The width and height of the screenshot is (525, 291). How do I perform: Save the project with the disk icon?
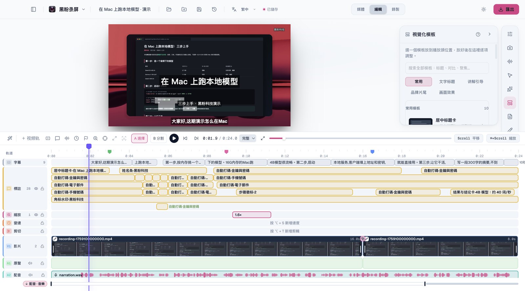(199, 9)
